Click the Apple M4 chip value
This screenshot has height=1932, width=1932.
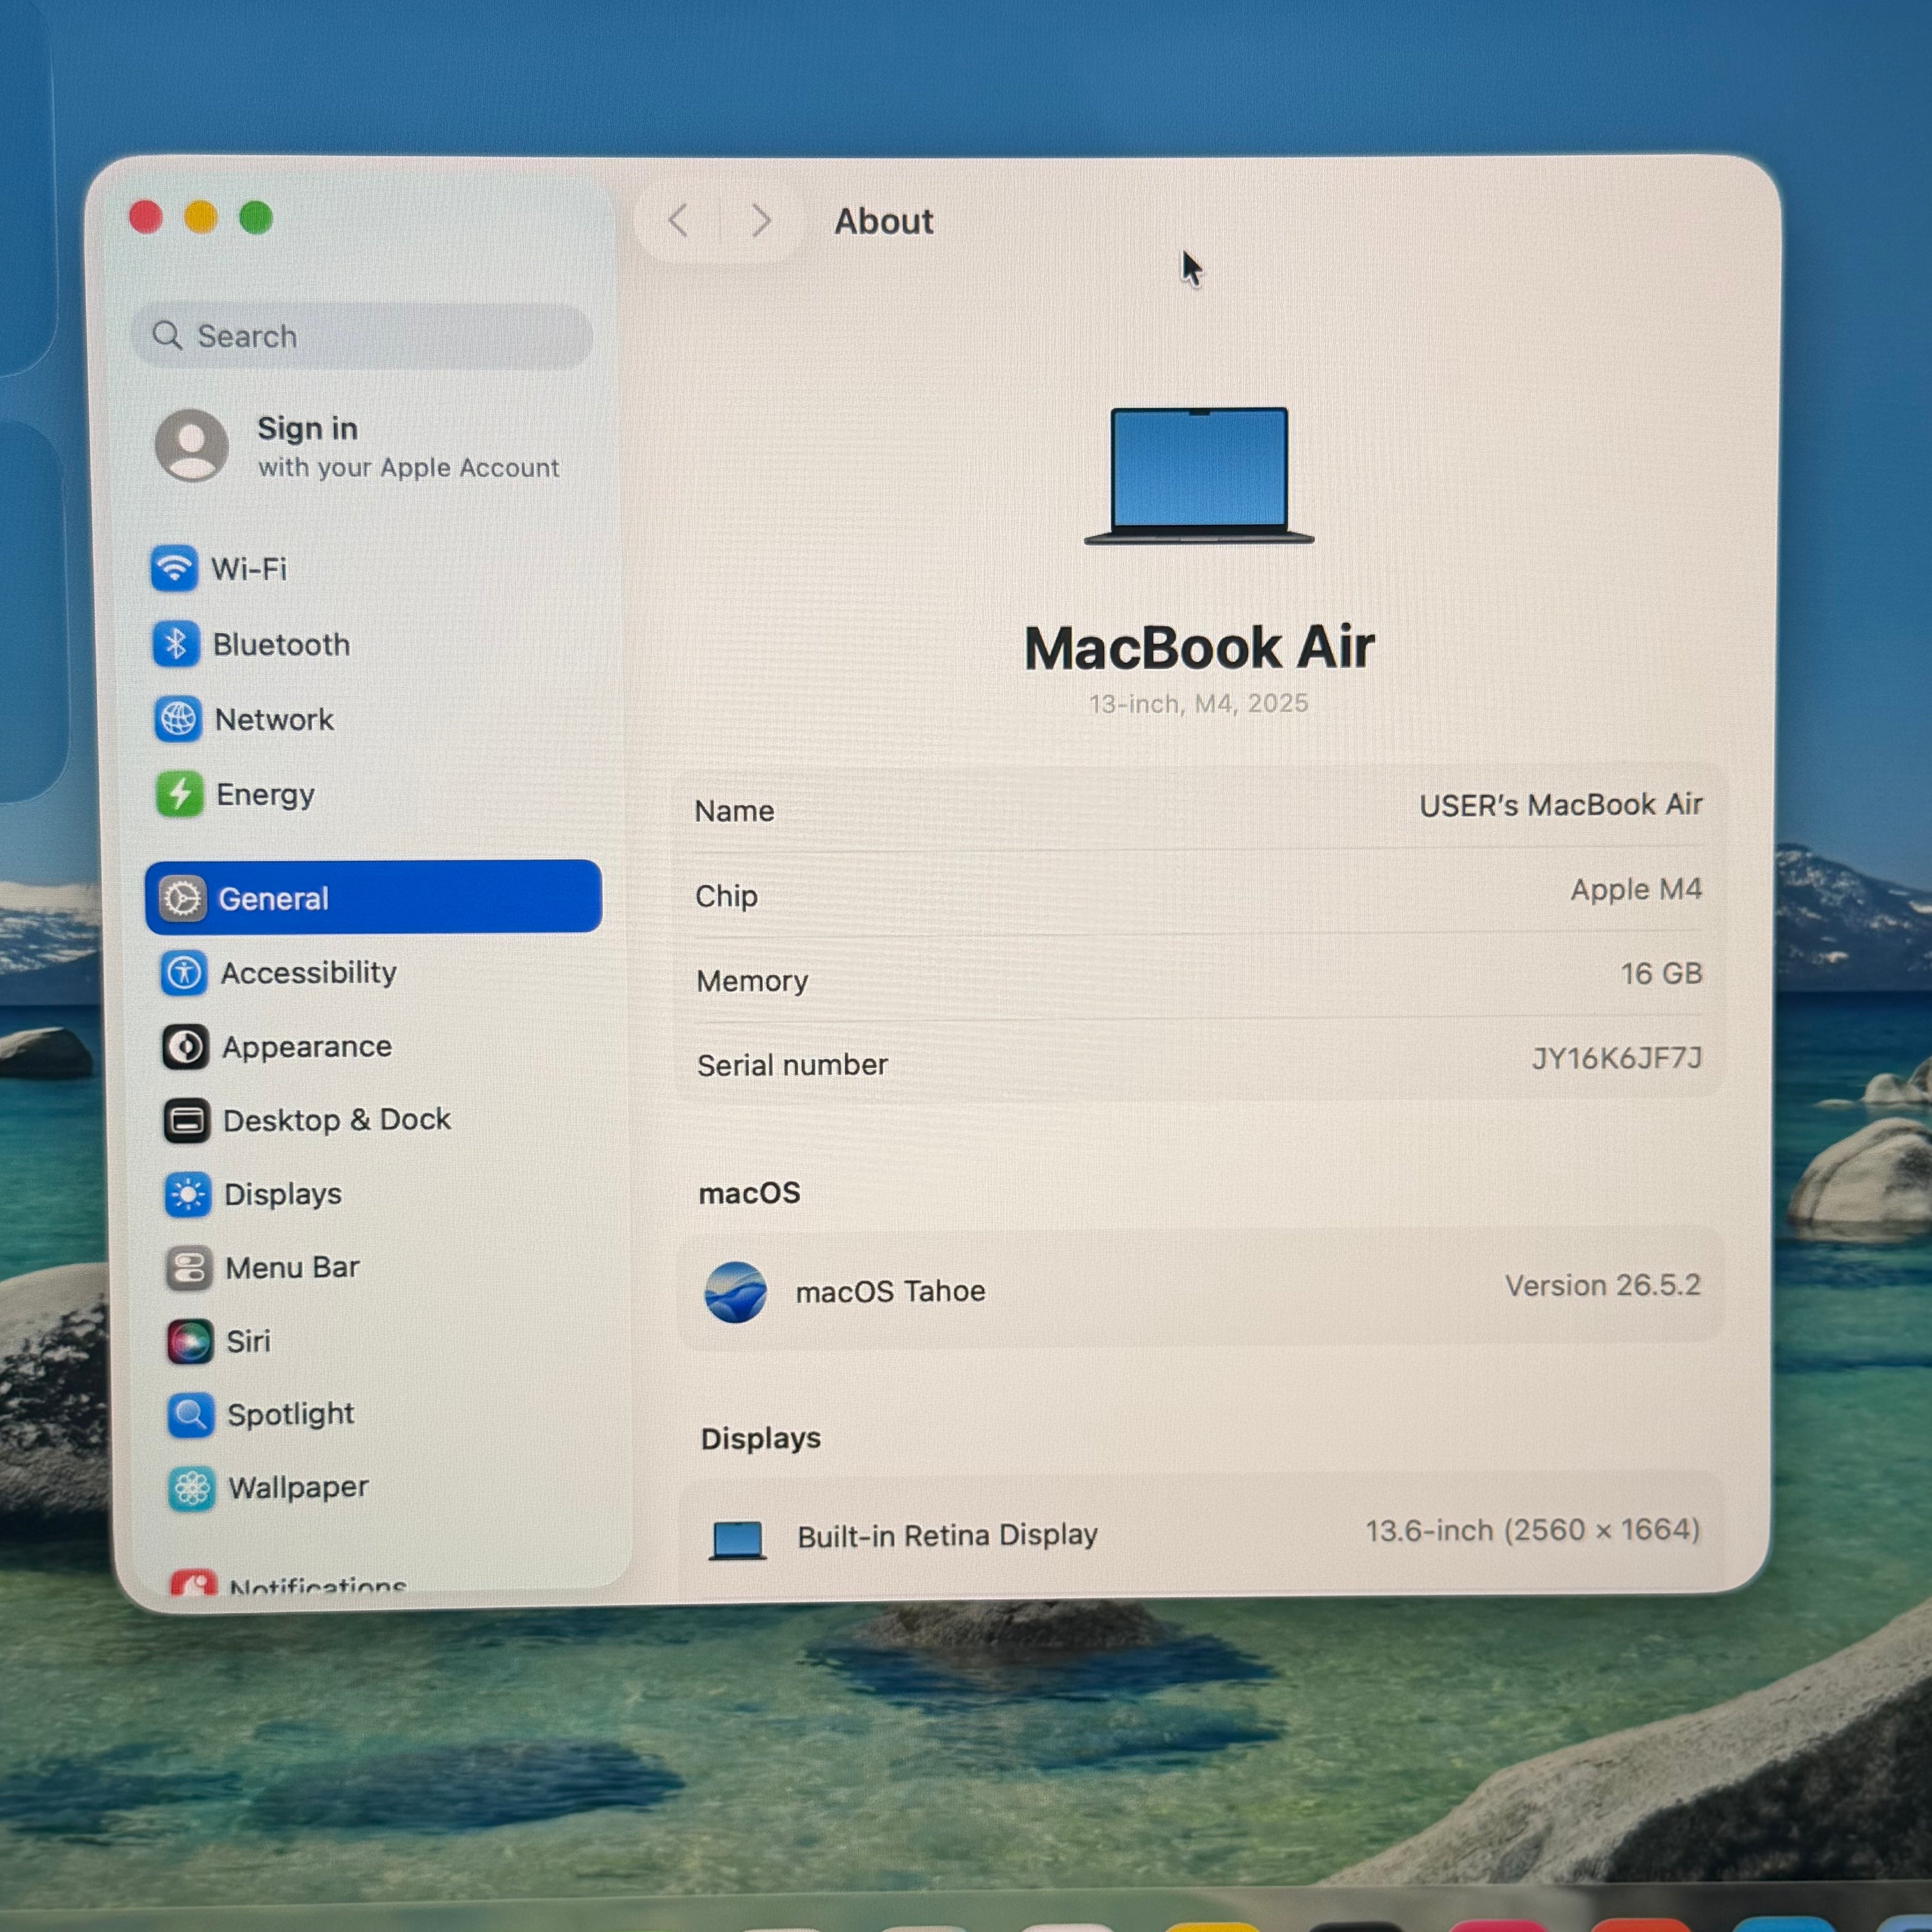pos(1636,889)
